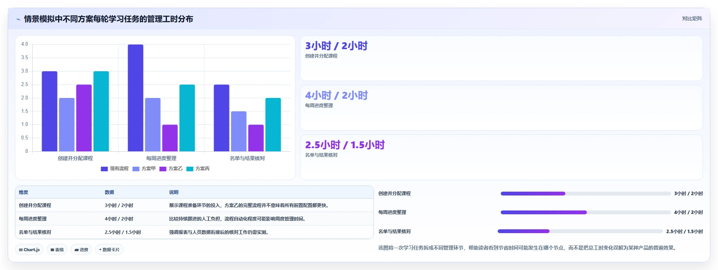Toggle the 方案丙 legend item
Screen dimensions: 718x270
tap(198, 169)
